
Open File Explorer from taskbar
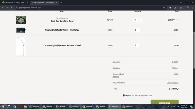tap(25, 107)
